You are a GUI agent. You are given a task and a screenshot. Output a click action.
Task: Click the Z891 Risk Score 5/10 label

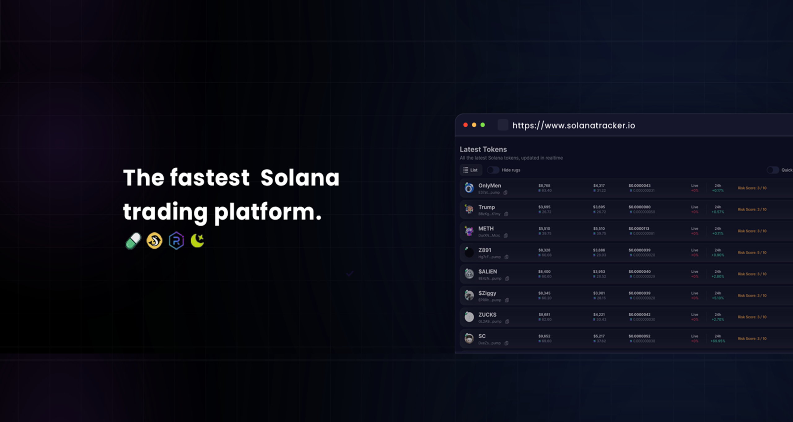(x=752, y=253)
